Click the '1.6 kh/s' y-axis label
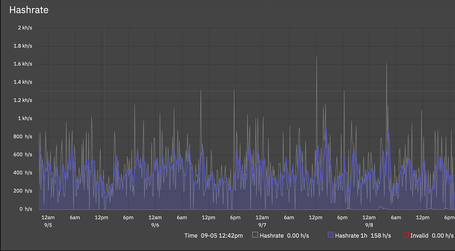This screenshot has height=251, width=455. coord(23,64)
